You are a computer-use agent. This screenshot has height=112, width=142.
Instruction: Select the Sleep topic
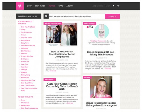point(23,30)
